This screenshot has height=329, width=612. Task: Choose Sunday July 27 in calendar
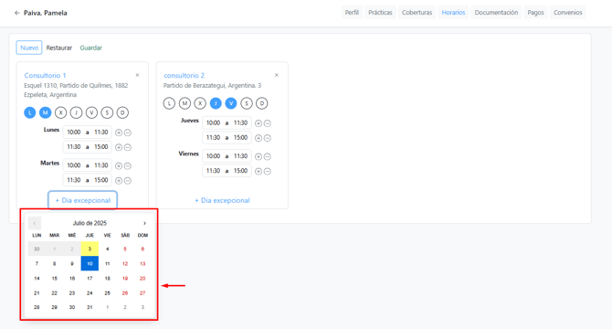tap(142, 293)
